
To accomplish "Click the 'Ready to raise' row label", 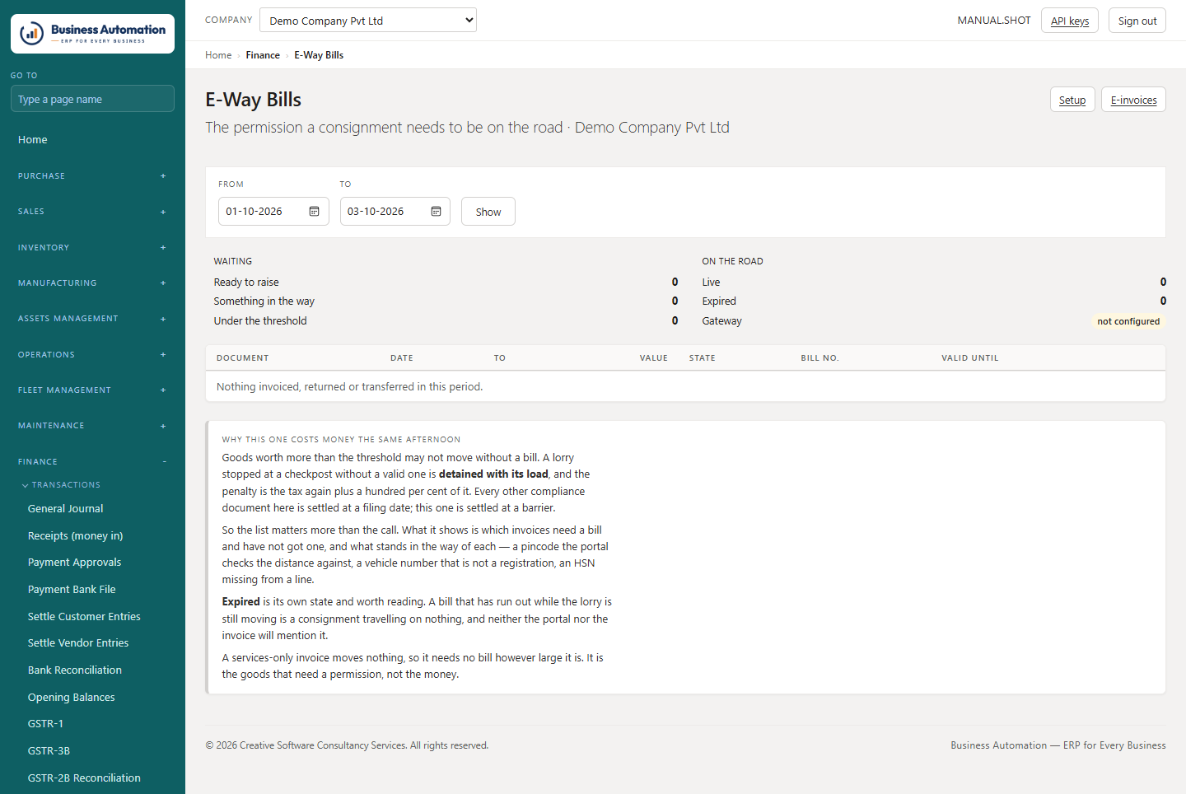I will pyautogui.click(x=246, y=283).
